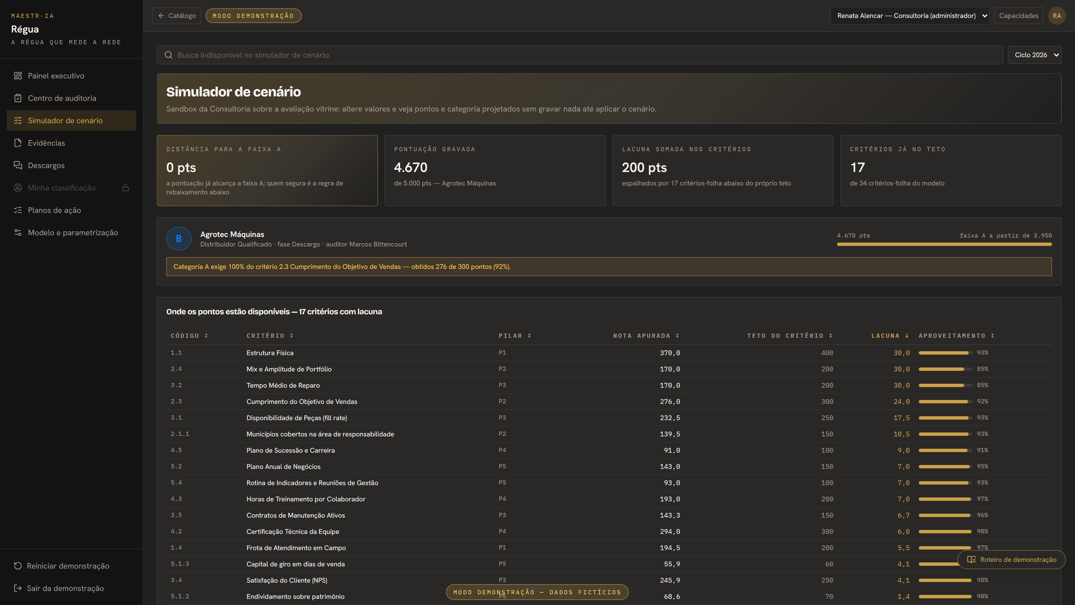Sort table by Código column

click(x=189, y=336)
